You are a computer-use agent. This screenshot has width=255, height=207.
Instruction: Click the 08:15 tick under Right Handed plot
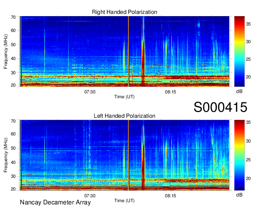pyautogui.click(x=170, y=92)
